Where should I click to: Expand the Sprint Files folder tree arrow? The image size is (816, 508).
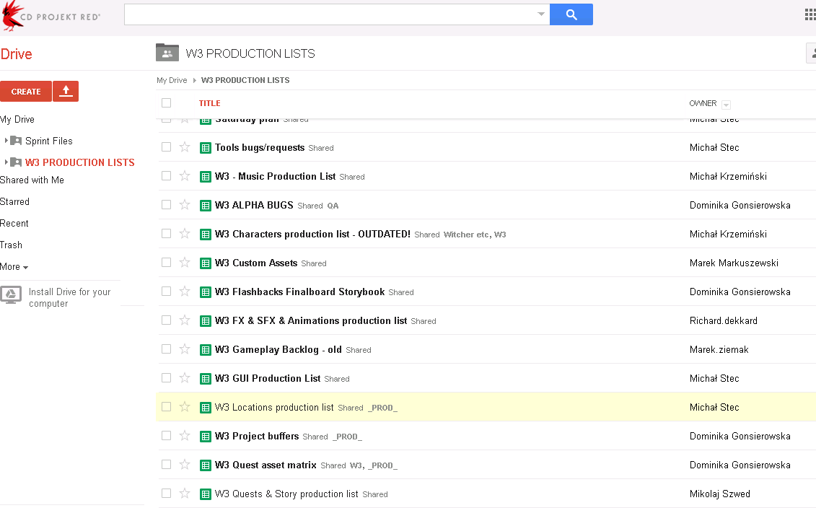pyautogui.click(x=6, y=141)
